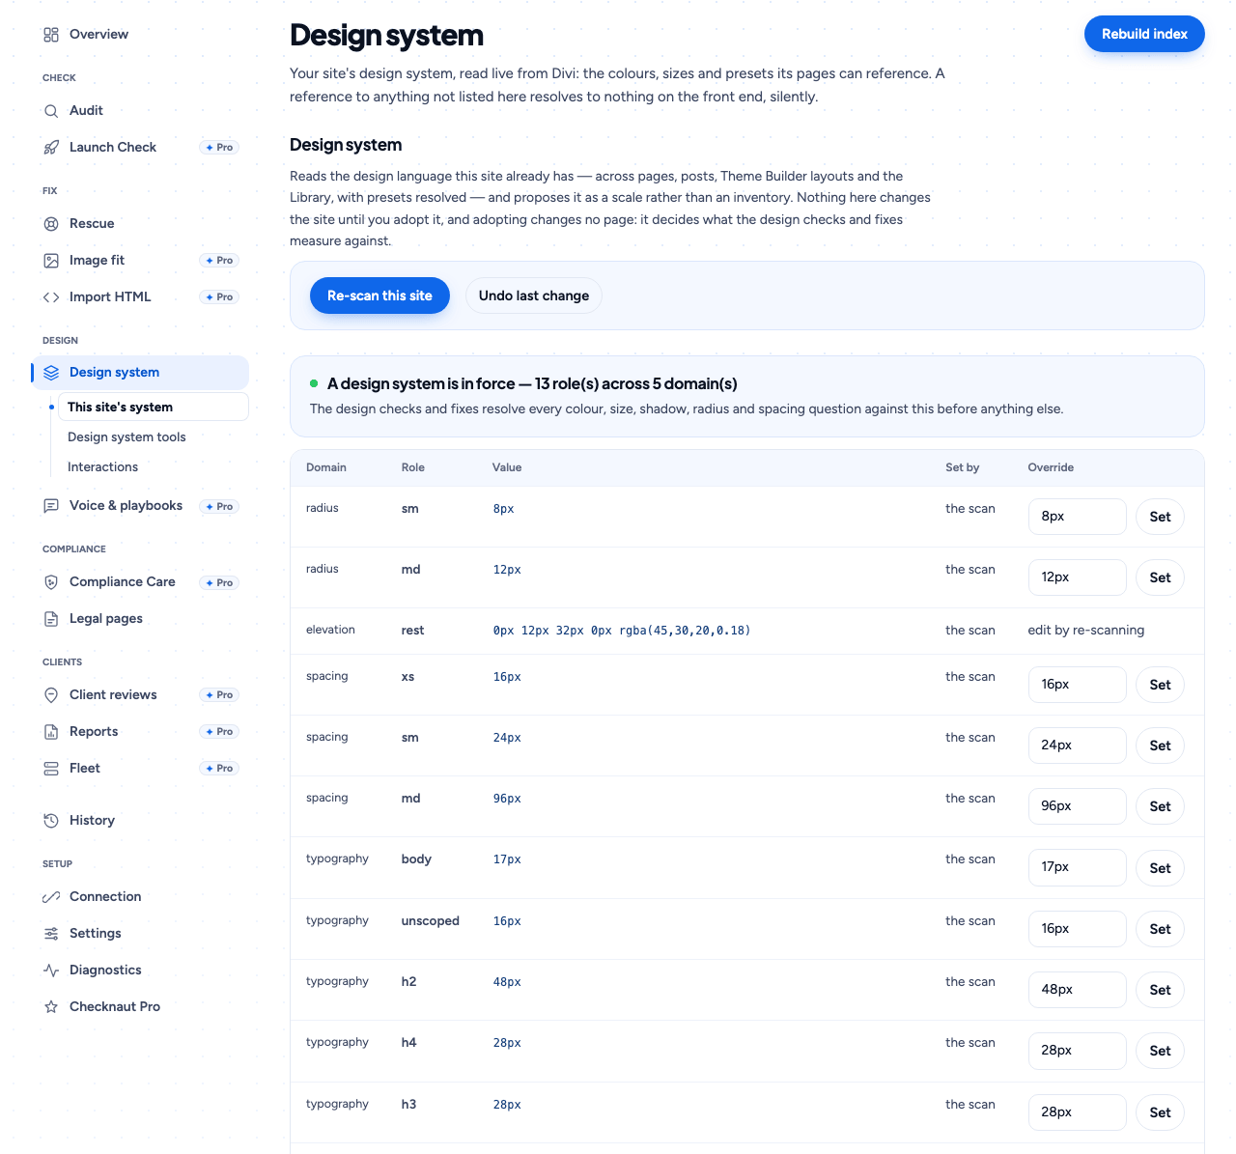Click the Override column header
Screen dimensions: 1236x1154
point(1051,467)
